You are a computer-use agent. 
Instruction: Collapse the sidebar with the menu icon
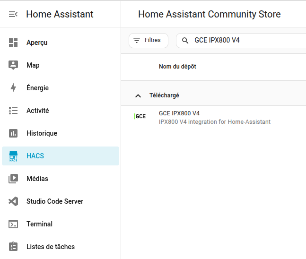click(x=13, y=14)
